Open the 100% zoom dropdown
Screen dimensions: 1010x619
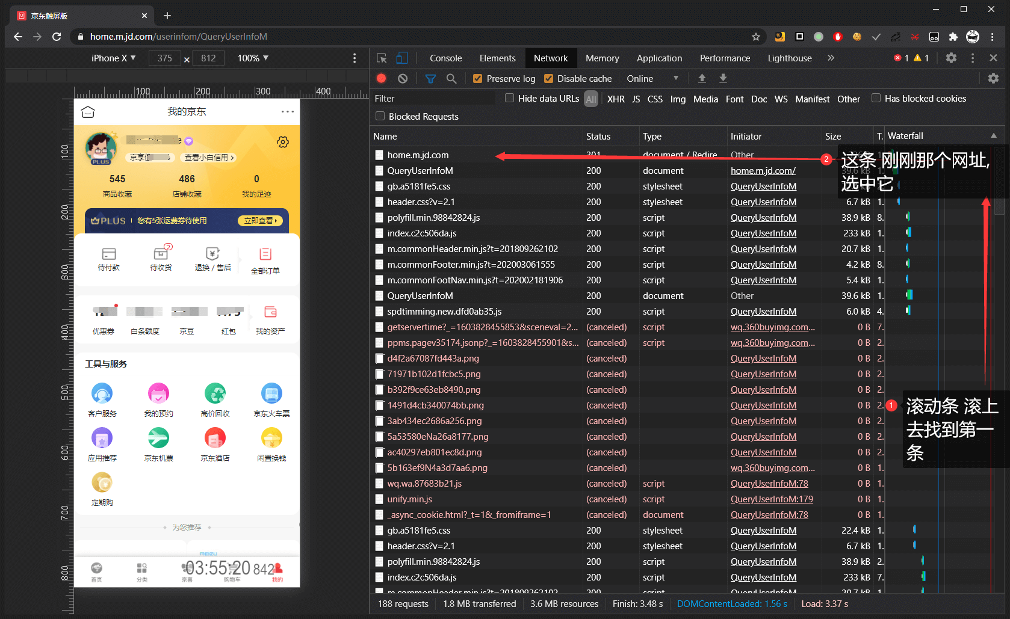(x=253, y=58)
